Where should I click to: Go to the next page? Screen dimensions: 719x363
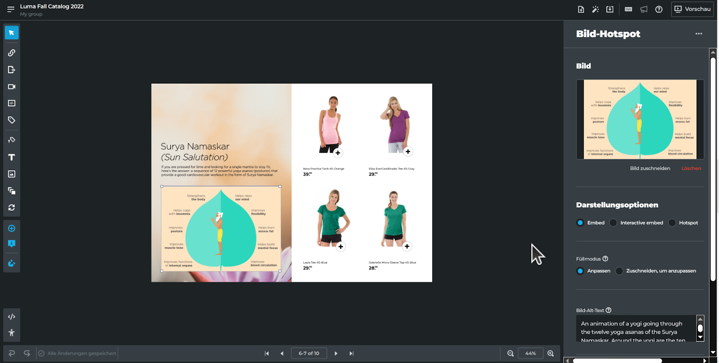336,354
